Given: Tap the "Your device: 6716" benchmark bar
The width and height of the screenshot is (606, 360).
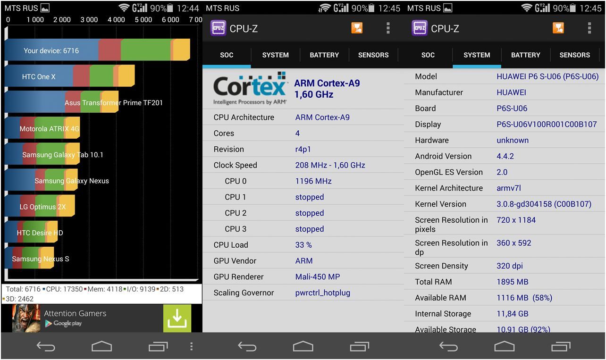Looking at the screenshot, I should click(97, 50).
